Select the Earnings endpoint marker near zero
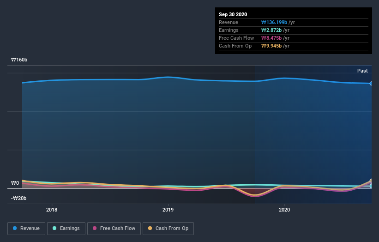Viewport: 379px width, 242px height. tap(371, 186)
